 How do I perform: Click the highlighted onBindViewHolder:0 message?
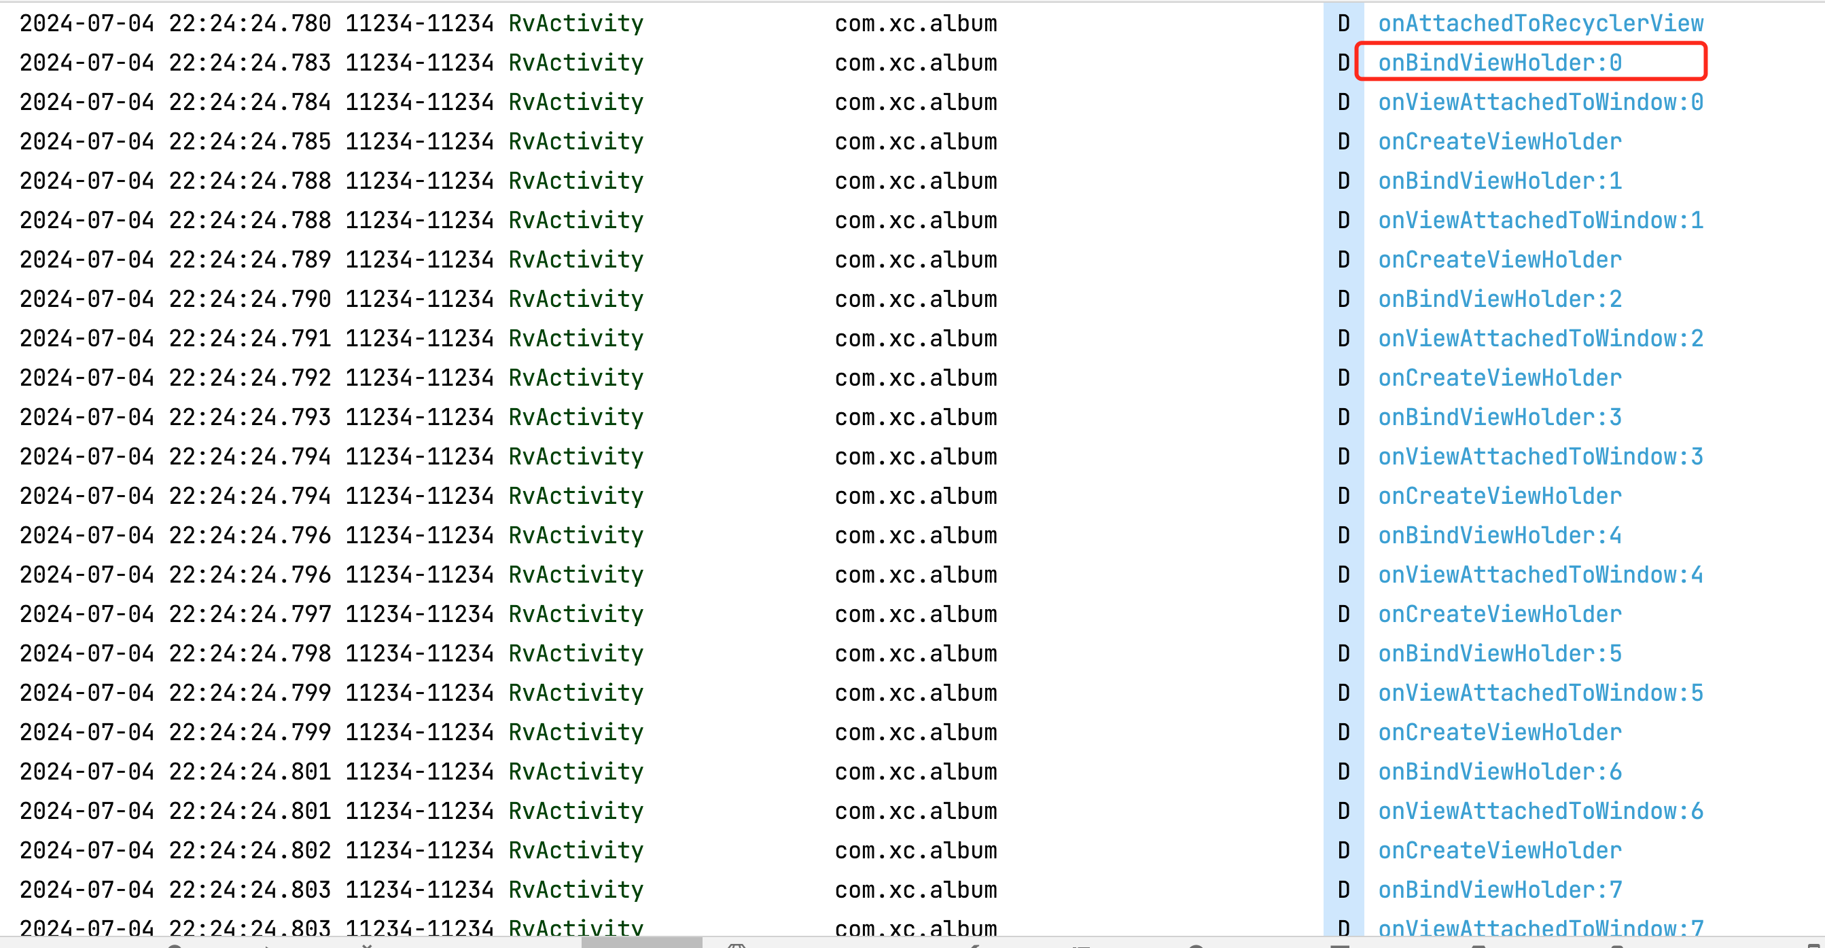(x=1499, y=63)
